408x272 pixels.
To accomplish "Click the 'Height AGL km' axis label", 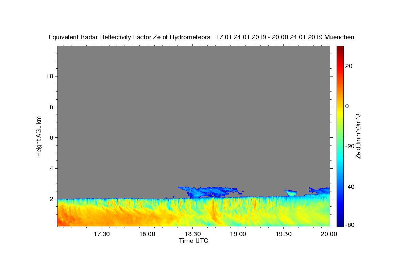I will click(39, 136).
